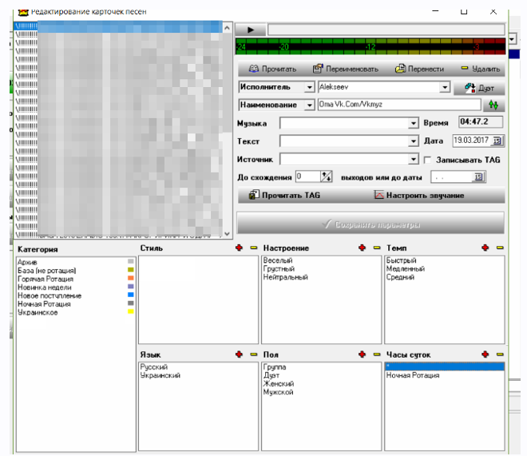Screen dimensions: 527x456
Task: Swap artist and title with green arrows
Action: pyautogui.click(x=493, y=105)
